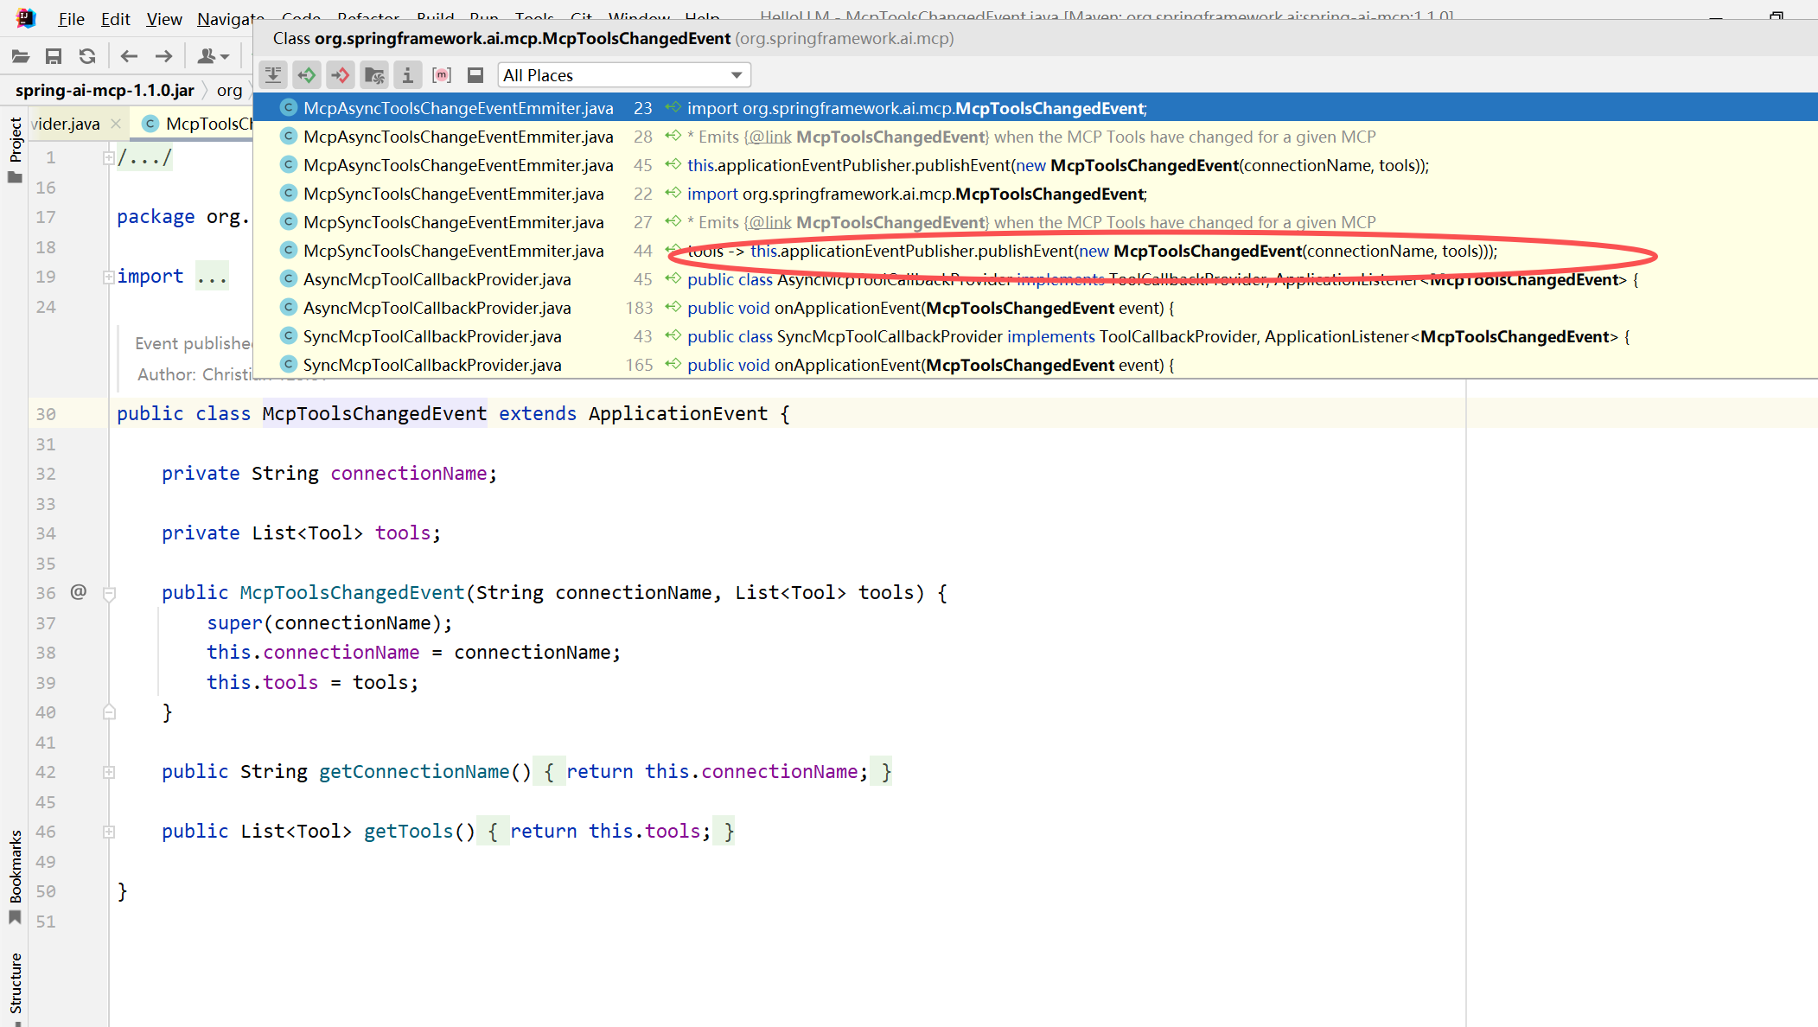Navigate forward with the right arrow icon
This screenshot has width=1818, height=1027.
163,56
